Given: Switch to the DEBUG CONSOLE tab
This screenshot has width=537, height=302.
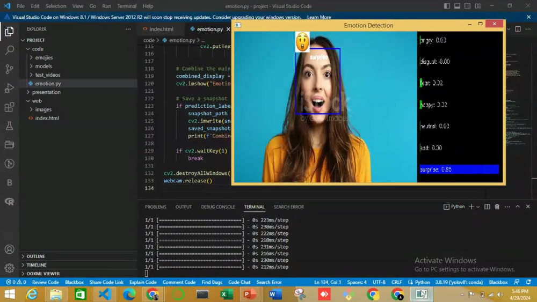Looking at the screenshot, I should 218,207.
